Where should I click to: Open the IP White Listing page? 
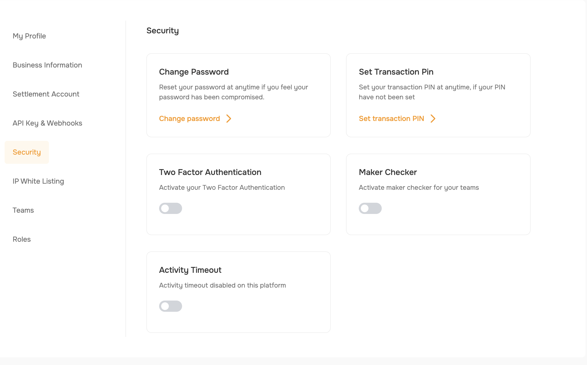(38, 181)
